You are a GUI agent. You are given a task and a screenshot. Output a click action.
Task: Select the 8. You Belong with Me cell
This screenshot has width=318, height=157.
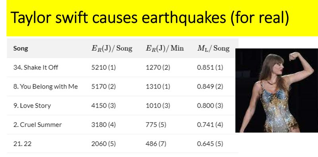point(46,87)
